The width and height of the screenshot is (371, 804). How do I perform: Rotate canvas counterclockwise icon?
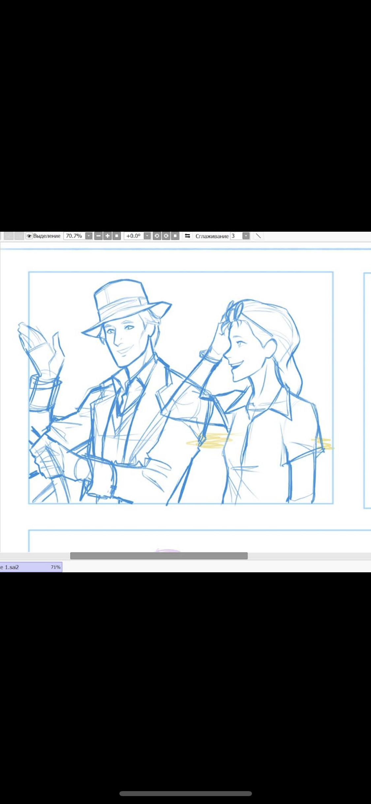pyautogui.click(x=157, y=236)
